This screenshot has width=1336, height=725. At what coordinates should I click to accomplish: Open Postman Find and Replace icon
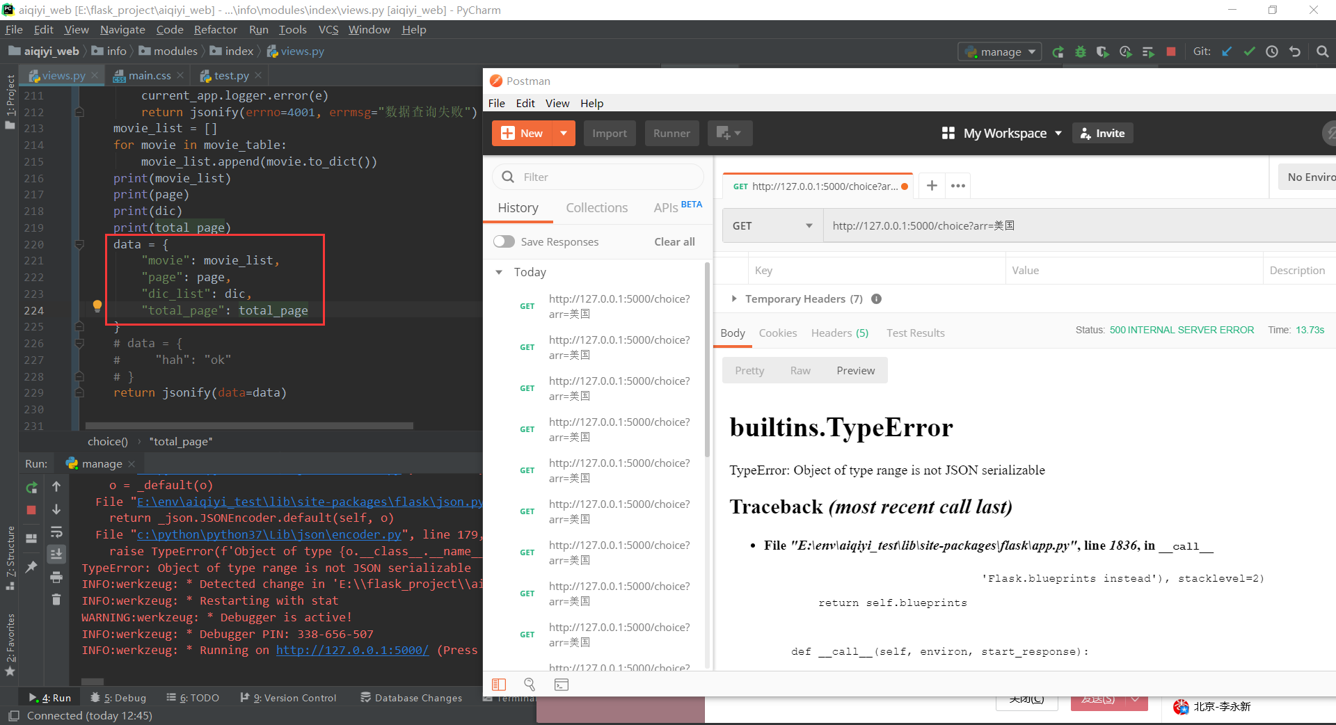[530, 685]
